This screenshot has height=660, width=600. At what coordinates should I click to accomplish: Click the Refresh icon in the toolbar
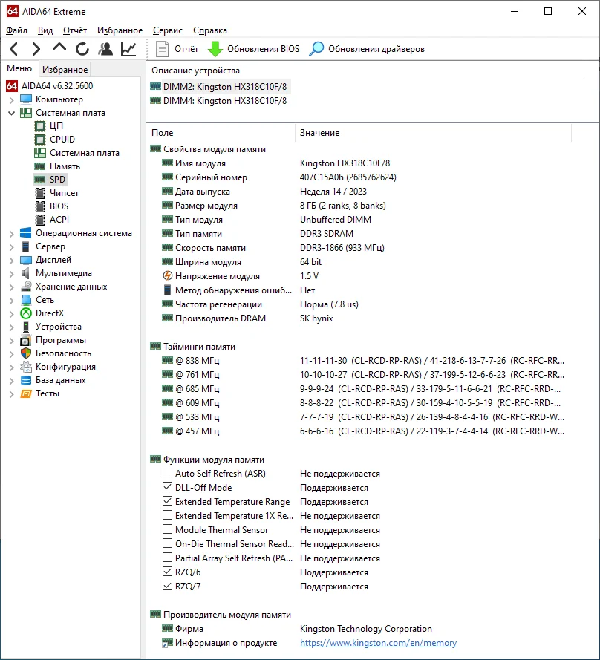82,49
